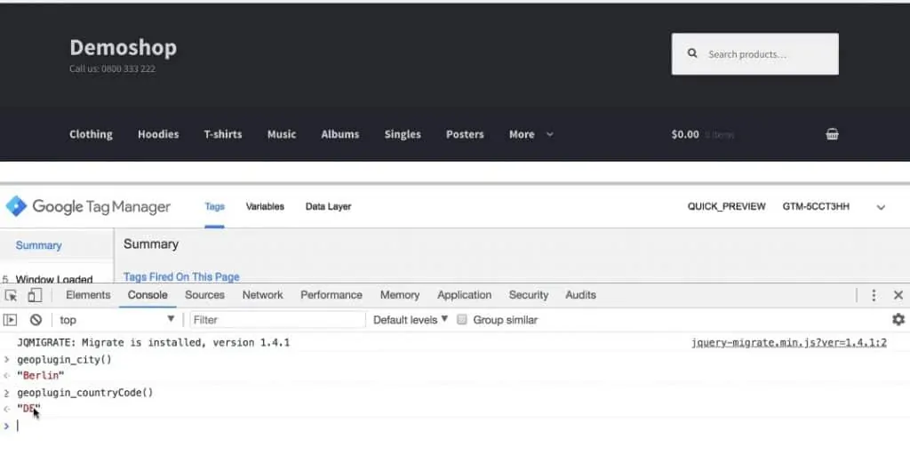Viewport: 910px width, 463px height.
Task: Toggle the device toolbar icon
Action: click(x=35, y=295)
